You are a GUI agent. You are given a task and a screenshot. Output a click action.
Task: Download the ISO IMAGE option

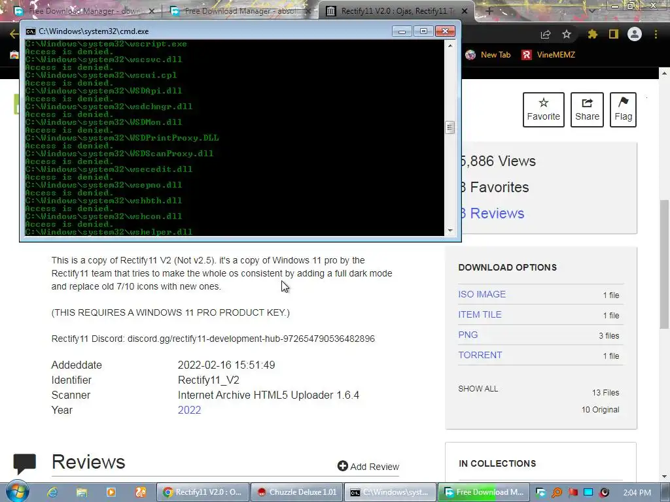click(x=482, y=294)
